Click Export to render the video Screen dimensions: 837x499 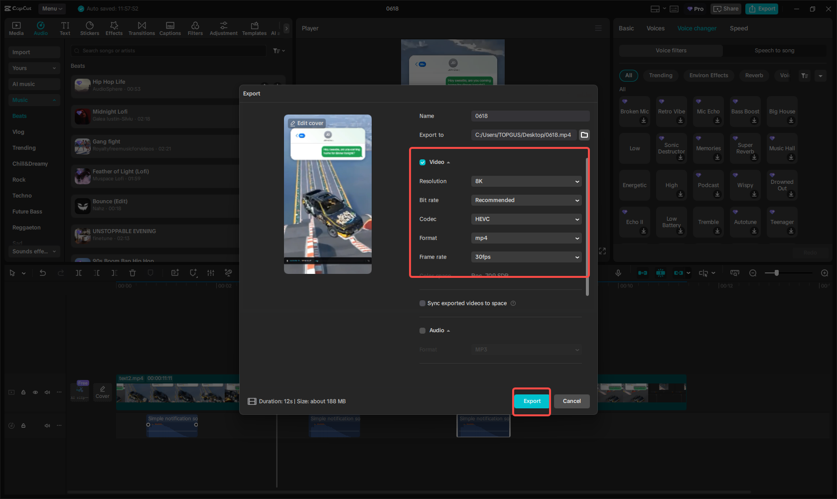(531, 401)
